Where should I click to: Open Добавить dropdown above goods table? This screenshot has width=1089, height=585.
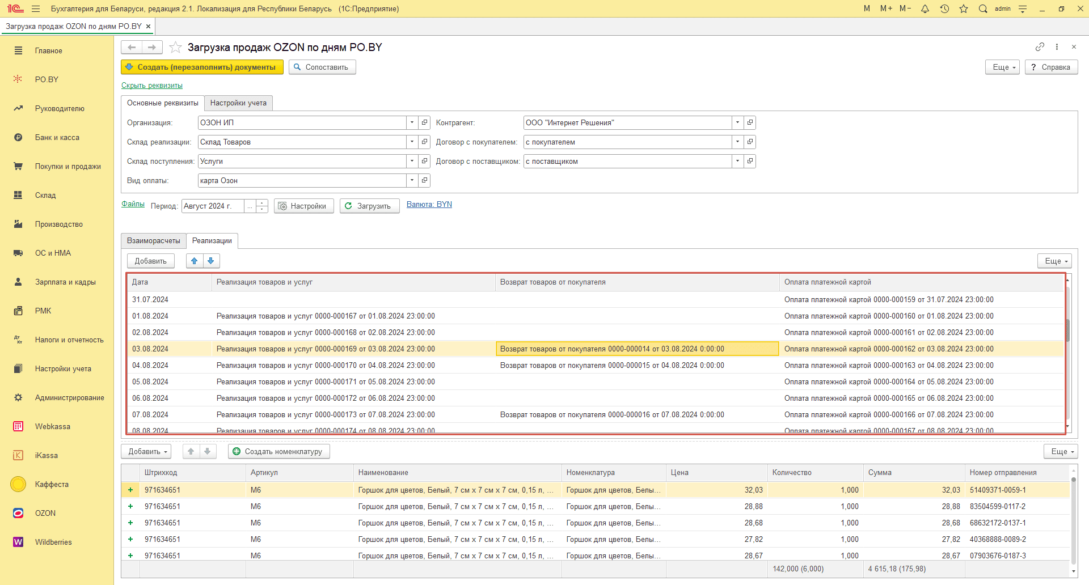[x=146, y=451]
